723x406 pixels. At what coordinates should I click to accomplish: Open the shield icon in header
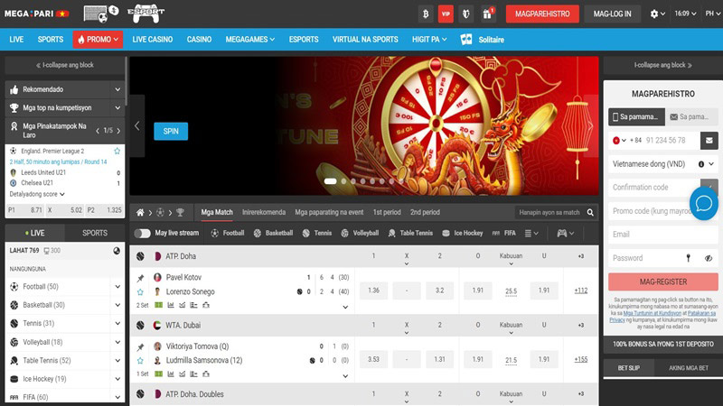point(466,14)
